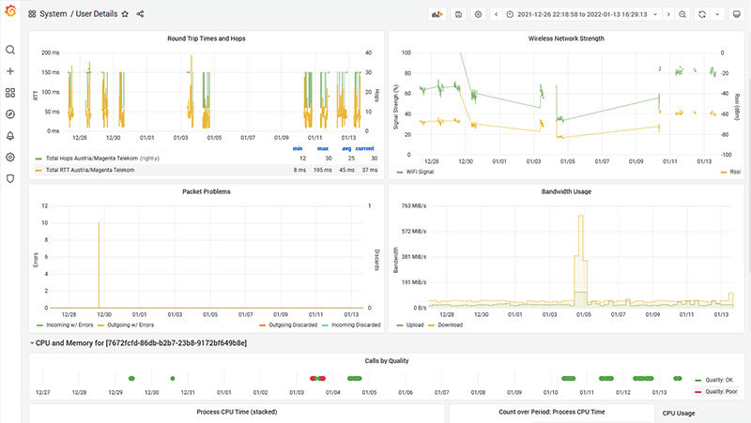Click the outgoing errors spike near 12/30

pyautogui.click(x=99, y=264)
